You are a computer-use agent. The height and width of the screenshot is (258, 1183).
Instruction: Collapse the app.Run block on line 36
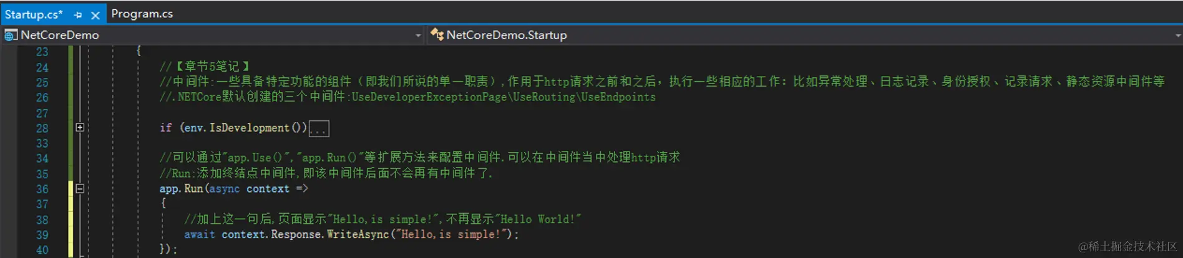click(x=80, y=188)
